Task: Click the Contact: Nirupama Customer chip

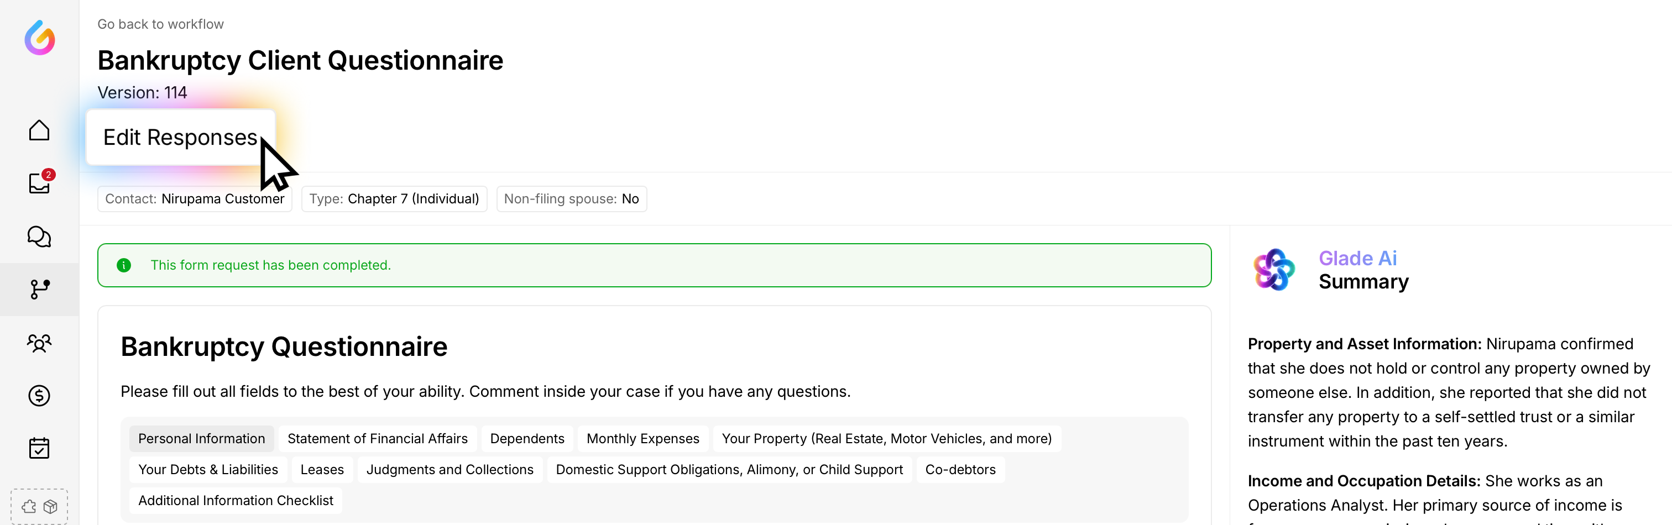Action: (x=195, y=200)
